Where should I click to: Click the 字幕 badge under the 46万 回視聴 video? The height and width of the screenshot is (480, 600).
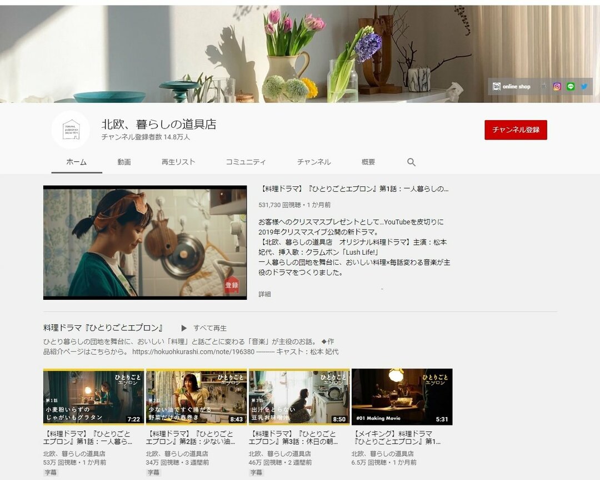[256, 473]
